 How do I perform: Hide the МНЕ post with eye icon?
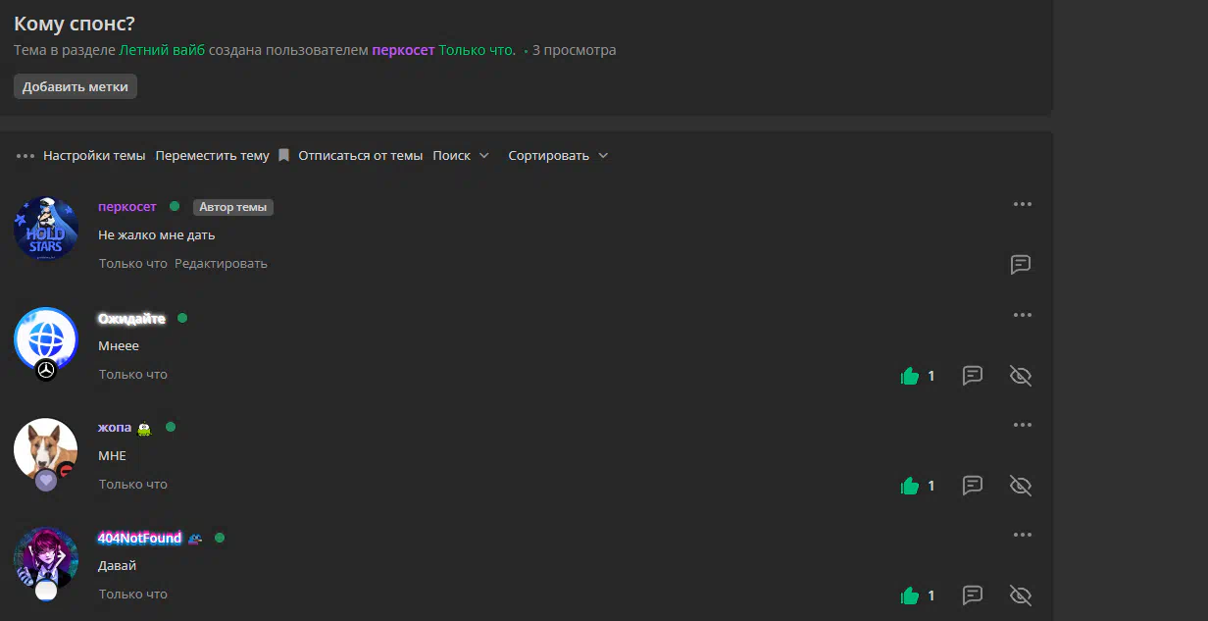point(1021,486)
